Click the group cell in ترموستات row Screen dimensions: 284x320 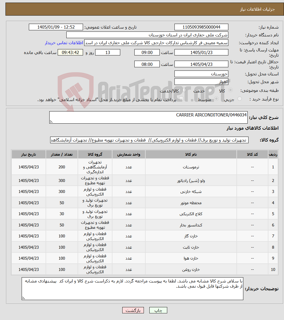95,167
